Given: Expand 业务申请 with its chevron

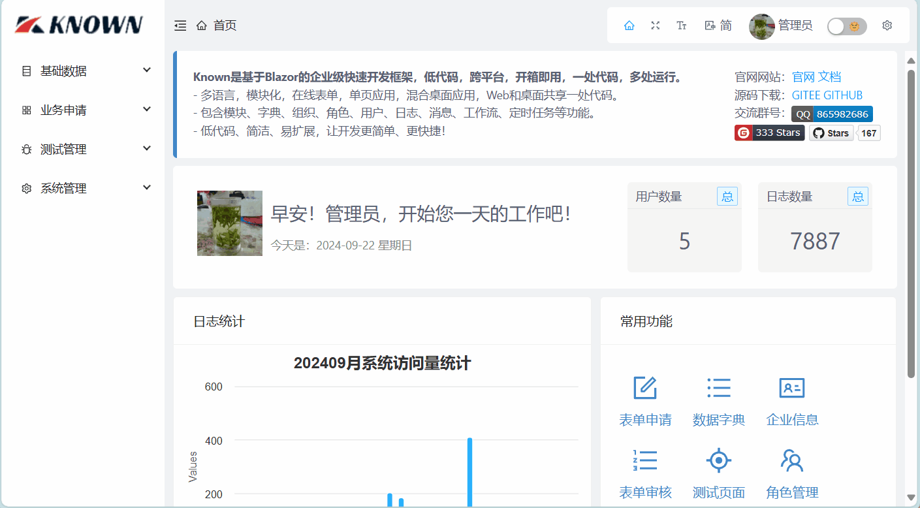Looking at the screenshot, I should [147, 109].
